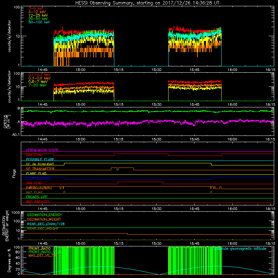Select 15:15 time label under the Flags panel
The height and width of the screenshot is (278, 278).
click(x=118, y=209)
